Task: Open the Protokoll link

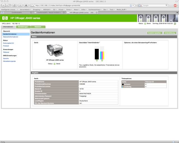Action: coord(6,46)
